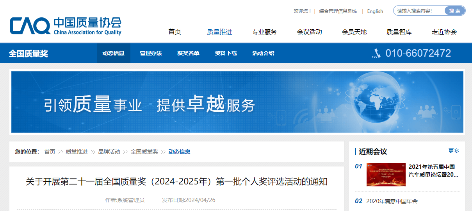Screen dimensions: 472x211
Task: Click the phone number 010-66072472
Action: click(418, 53)
